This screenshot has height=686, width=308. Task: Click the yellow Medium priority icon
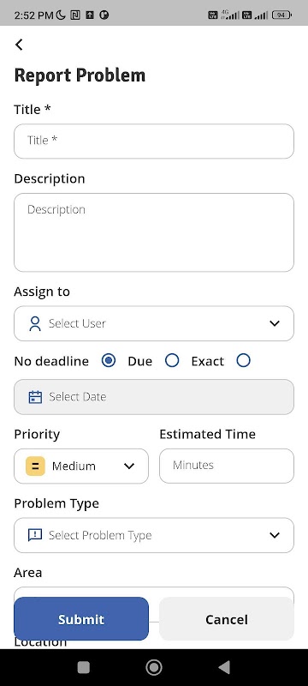(x=35, y=466)
